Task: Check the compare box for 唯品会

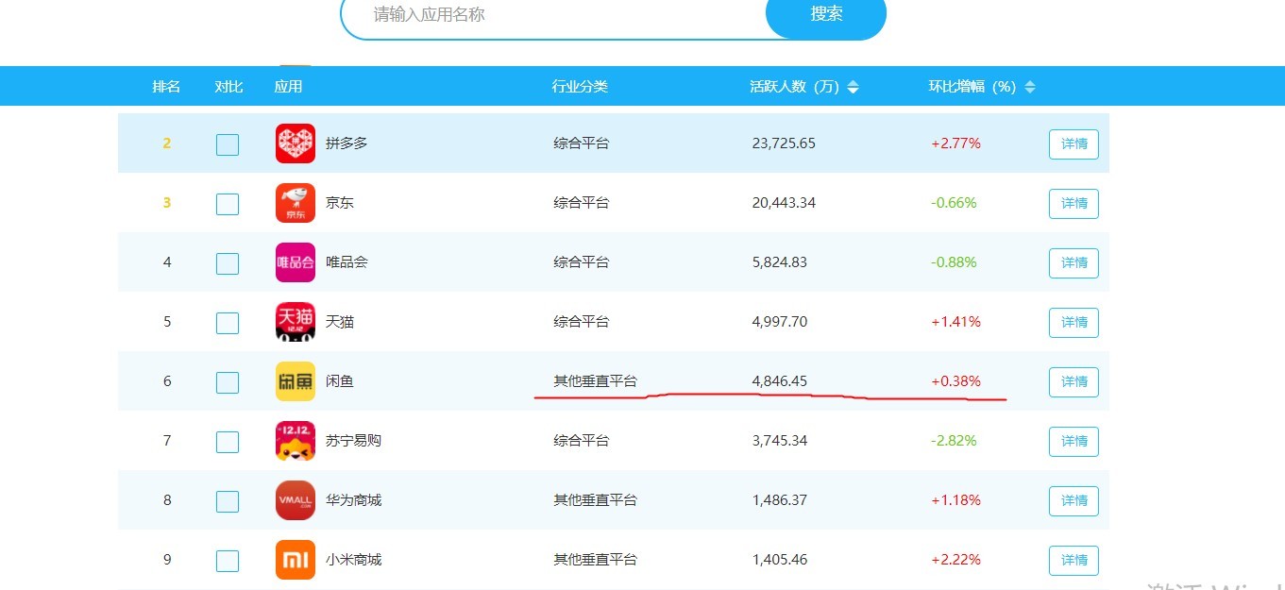Action: 228,263
